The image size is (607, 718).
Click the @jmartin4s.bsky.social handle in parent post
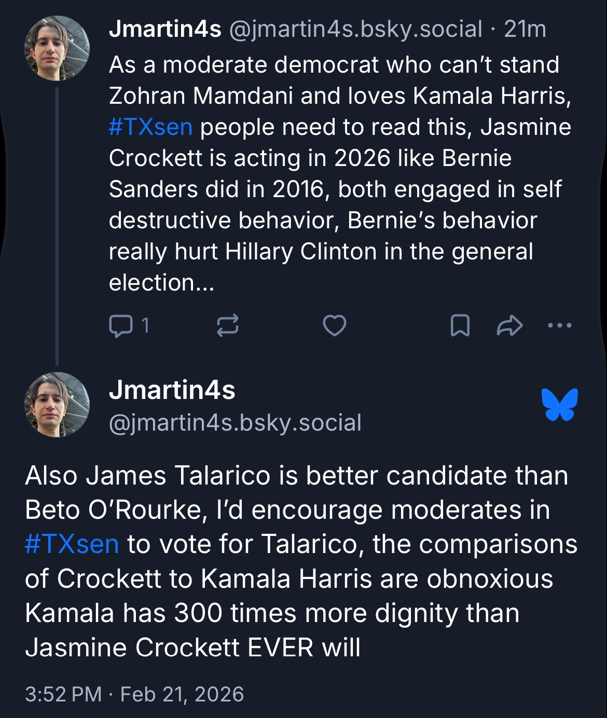355,29
